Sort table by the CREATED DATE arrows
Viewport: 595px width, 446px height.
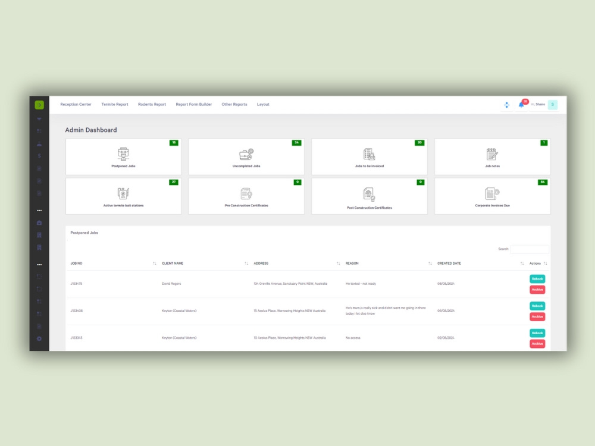pyautogui.click(x=522, y=263)
